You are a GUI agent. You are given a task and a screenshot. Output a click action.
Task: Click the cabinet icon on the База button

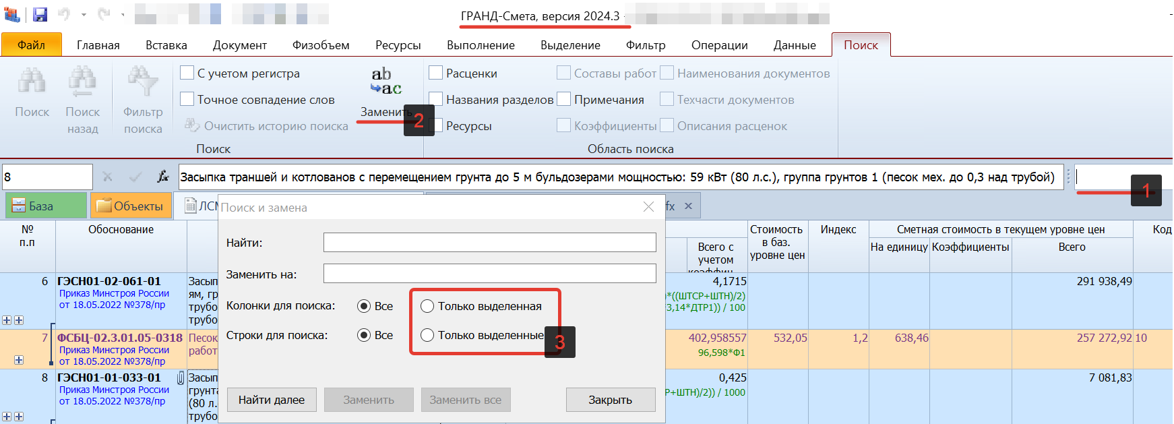(19, 206)
